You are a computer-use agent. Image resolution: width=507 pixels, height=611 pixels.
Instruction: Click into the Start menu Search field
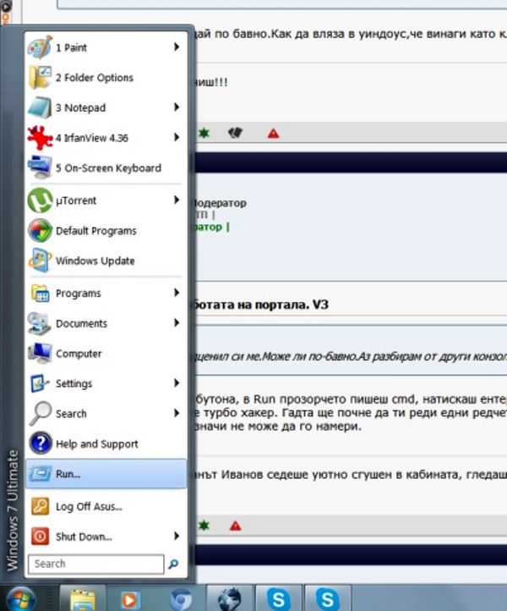pos(96,564)
